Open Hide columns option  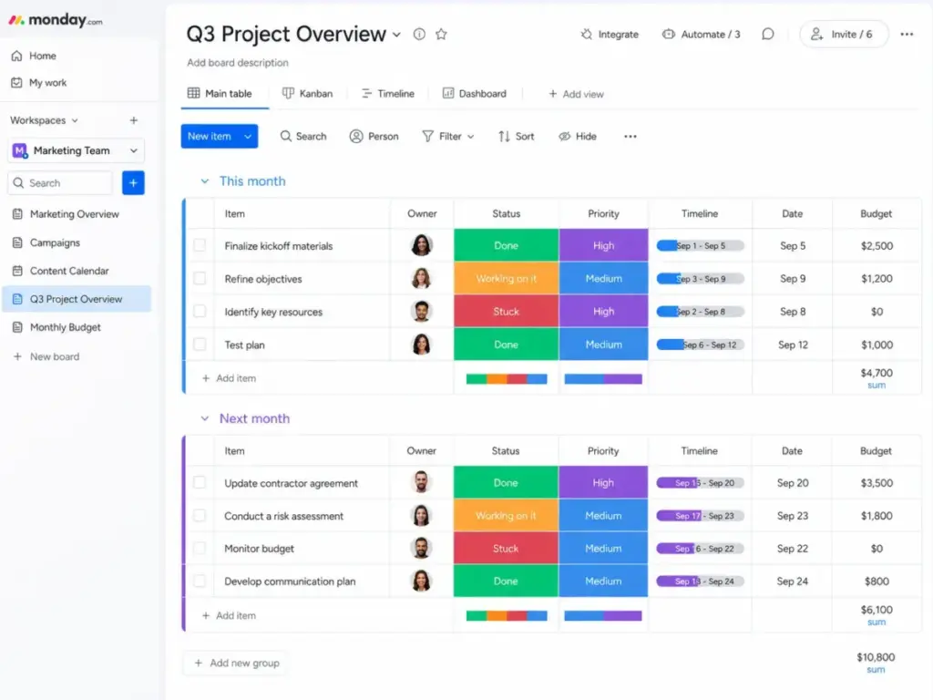tap(577, 137)
